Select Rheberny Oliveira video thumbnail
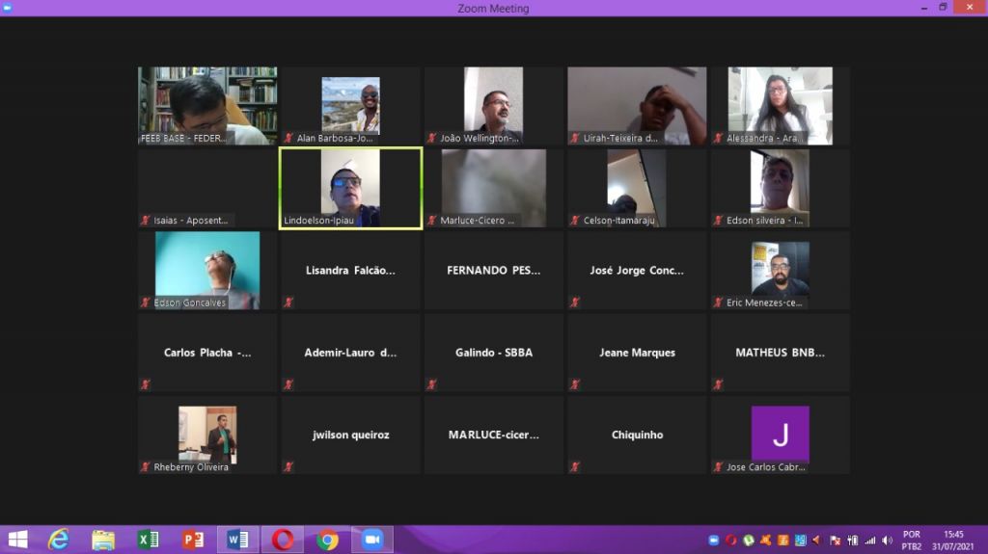The image size is (988, 554). (x=207, y=435)
